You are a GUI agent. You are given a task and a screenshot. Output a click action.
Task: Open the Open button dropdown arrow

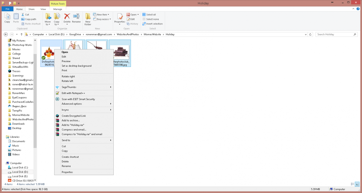(x=138, y=15)
